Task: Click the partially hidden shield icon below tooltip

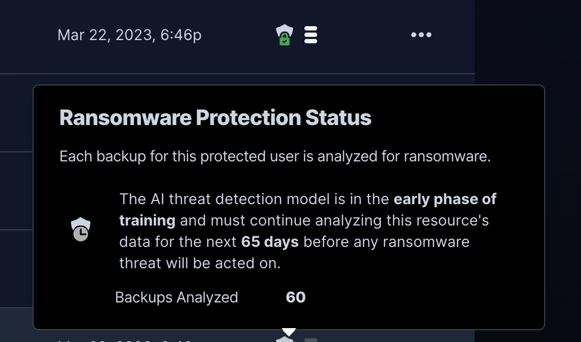Action: pos(285,339)
